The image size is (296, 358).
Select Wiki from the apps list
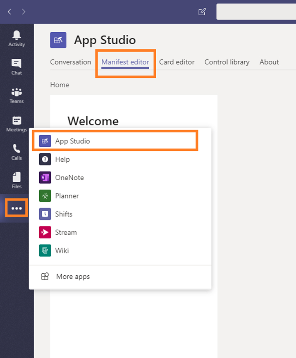tap(120, 251)
